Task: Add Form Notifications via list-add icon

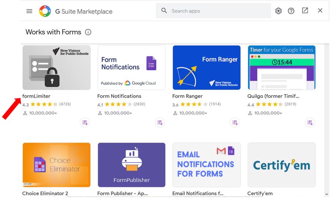Action: coord(160,122)
